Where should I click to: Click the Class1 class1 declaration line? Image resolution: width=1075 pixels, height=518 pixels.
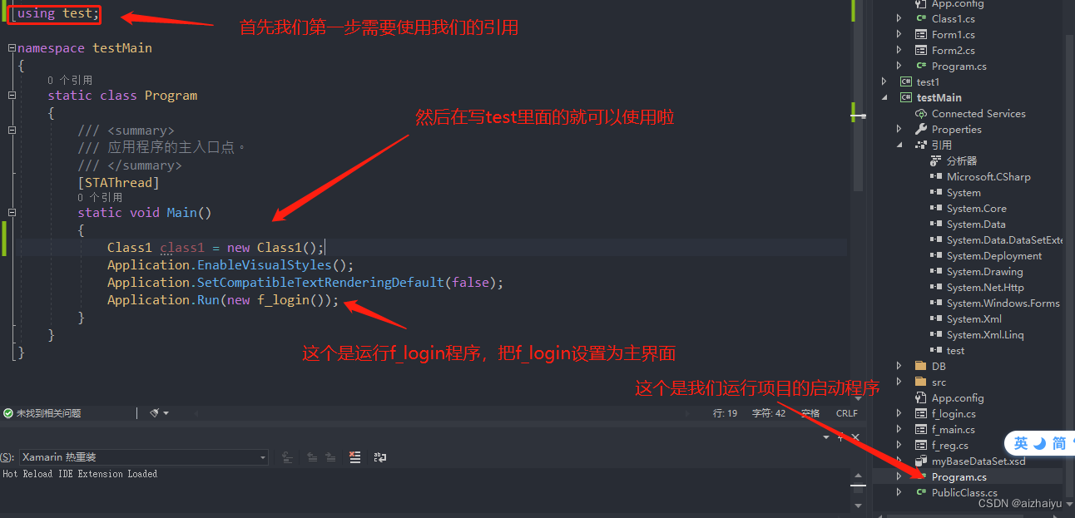[x=216, y=248]
